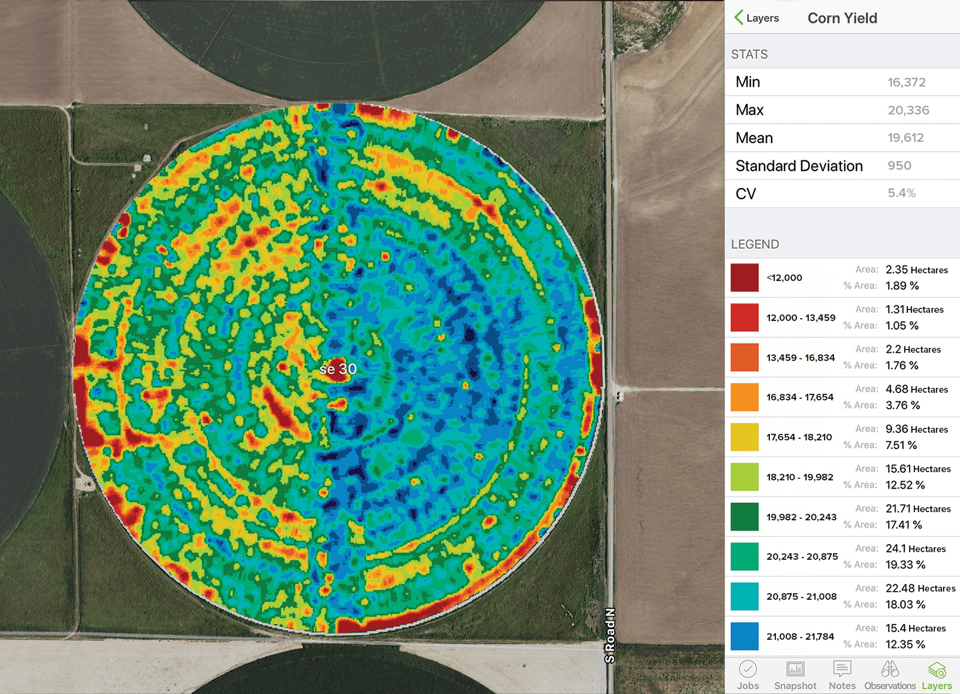Click the orange 16,834 - 17,654 swatch
Screen dimensions: 960x694
coord(744,397)
